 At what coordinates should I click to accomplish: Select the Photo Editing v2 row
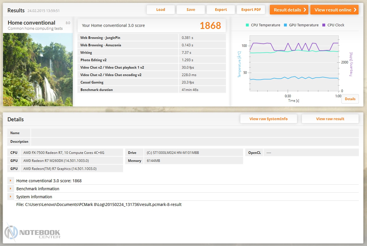pyautogui.click(x=152, y=60)
